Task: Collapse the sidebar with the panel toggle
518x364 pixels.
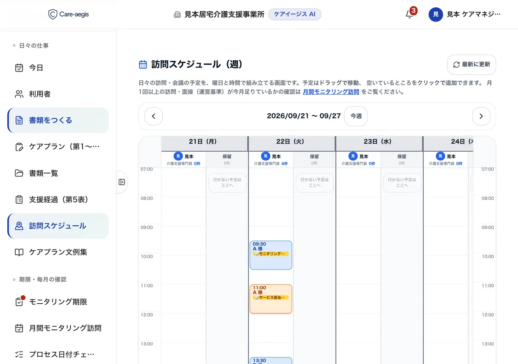Action: [x=122, y=182]
